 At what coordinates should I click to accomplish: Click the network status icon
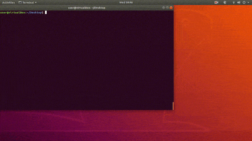point(234,3)
